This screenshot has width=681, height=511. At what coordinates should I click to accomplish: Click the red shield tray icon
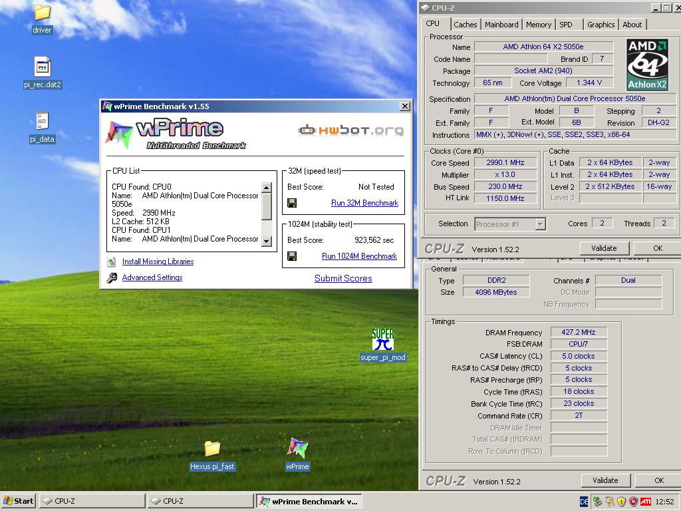[x=633, y=502]
